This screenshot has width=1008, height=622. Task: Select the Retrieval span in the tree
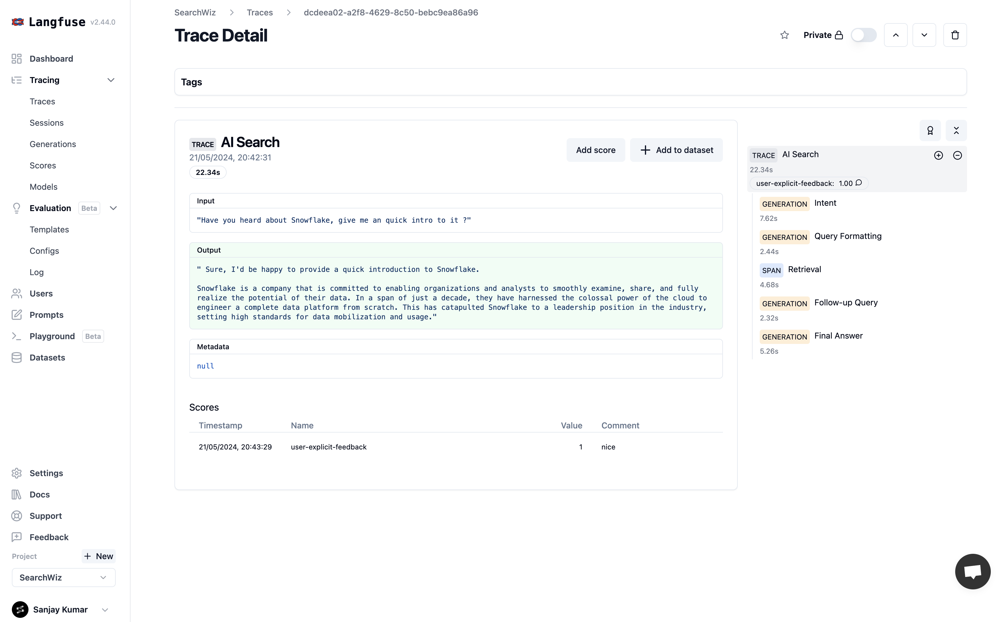[x=804, y=269]
